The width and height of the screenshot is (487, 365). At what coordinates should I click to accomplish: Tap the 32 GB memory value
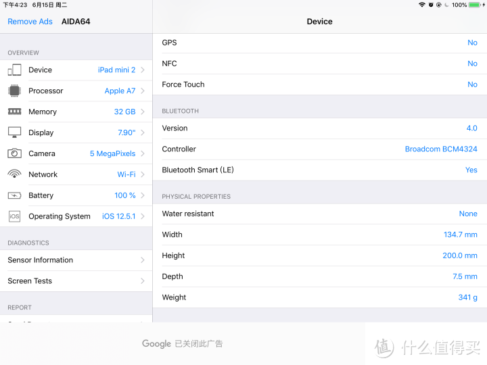pyautogui.click(x=125, y=112)
